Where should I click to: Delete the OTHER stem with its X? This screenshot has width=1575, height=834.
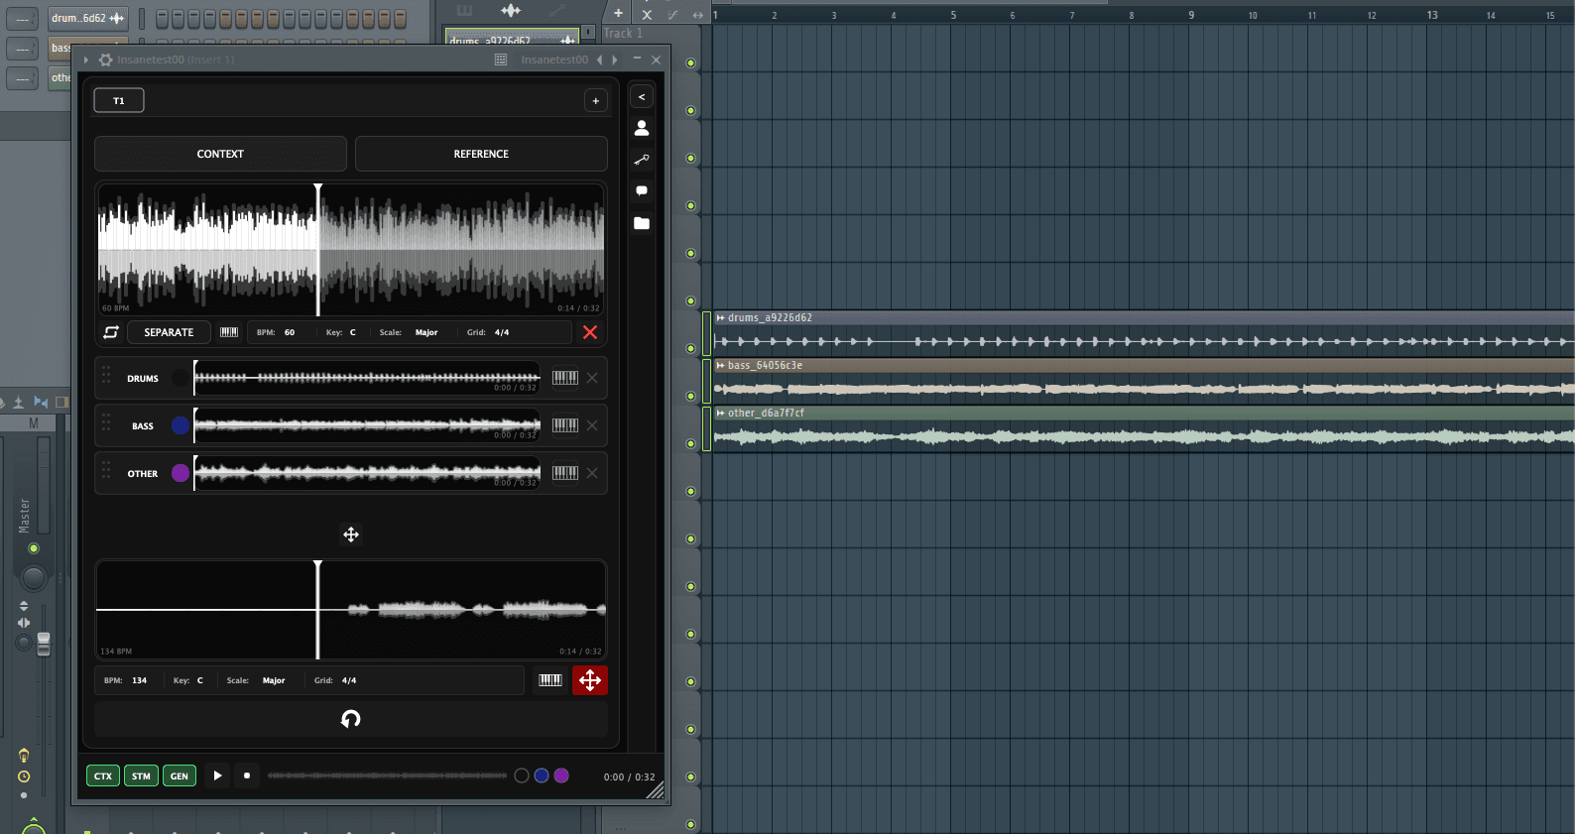[592, 473]
